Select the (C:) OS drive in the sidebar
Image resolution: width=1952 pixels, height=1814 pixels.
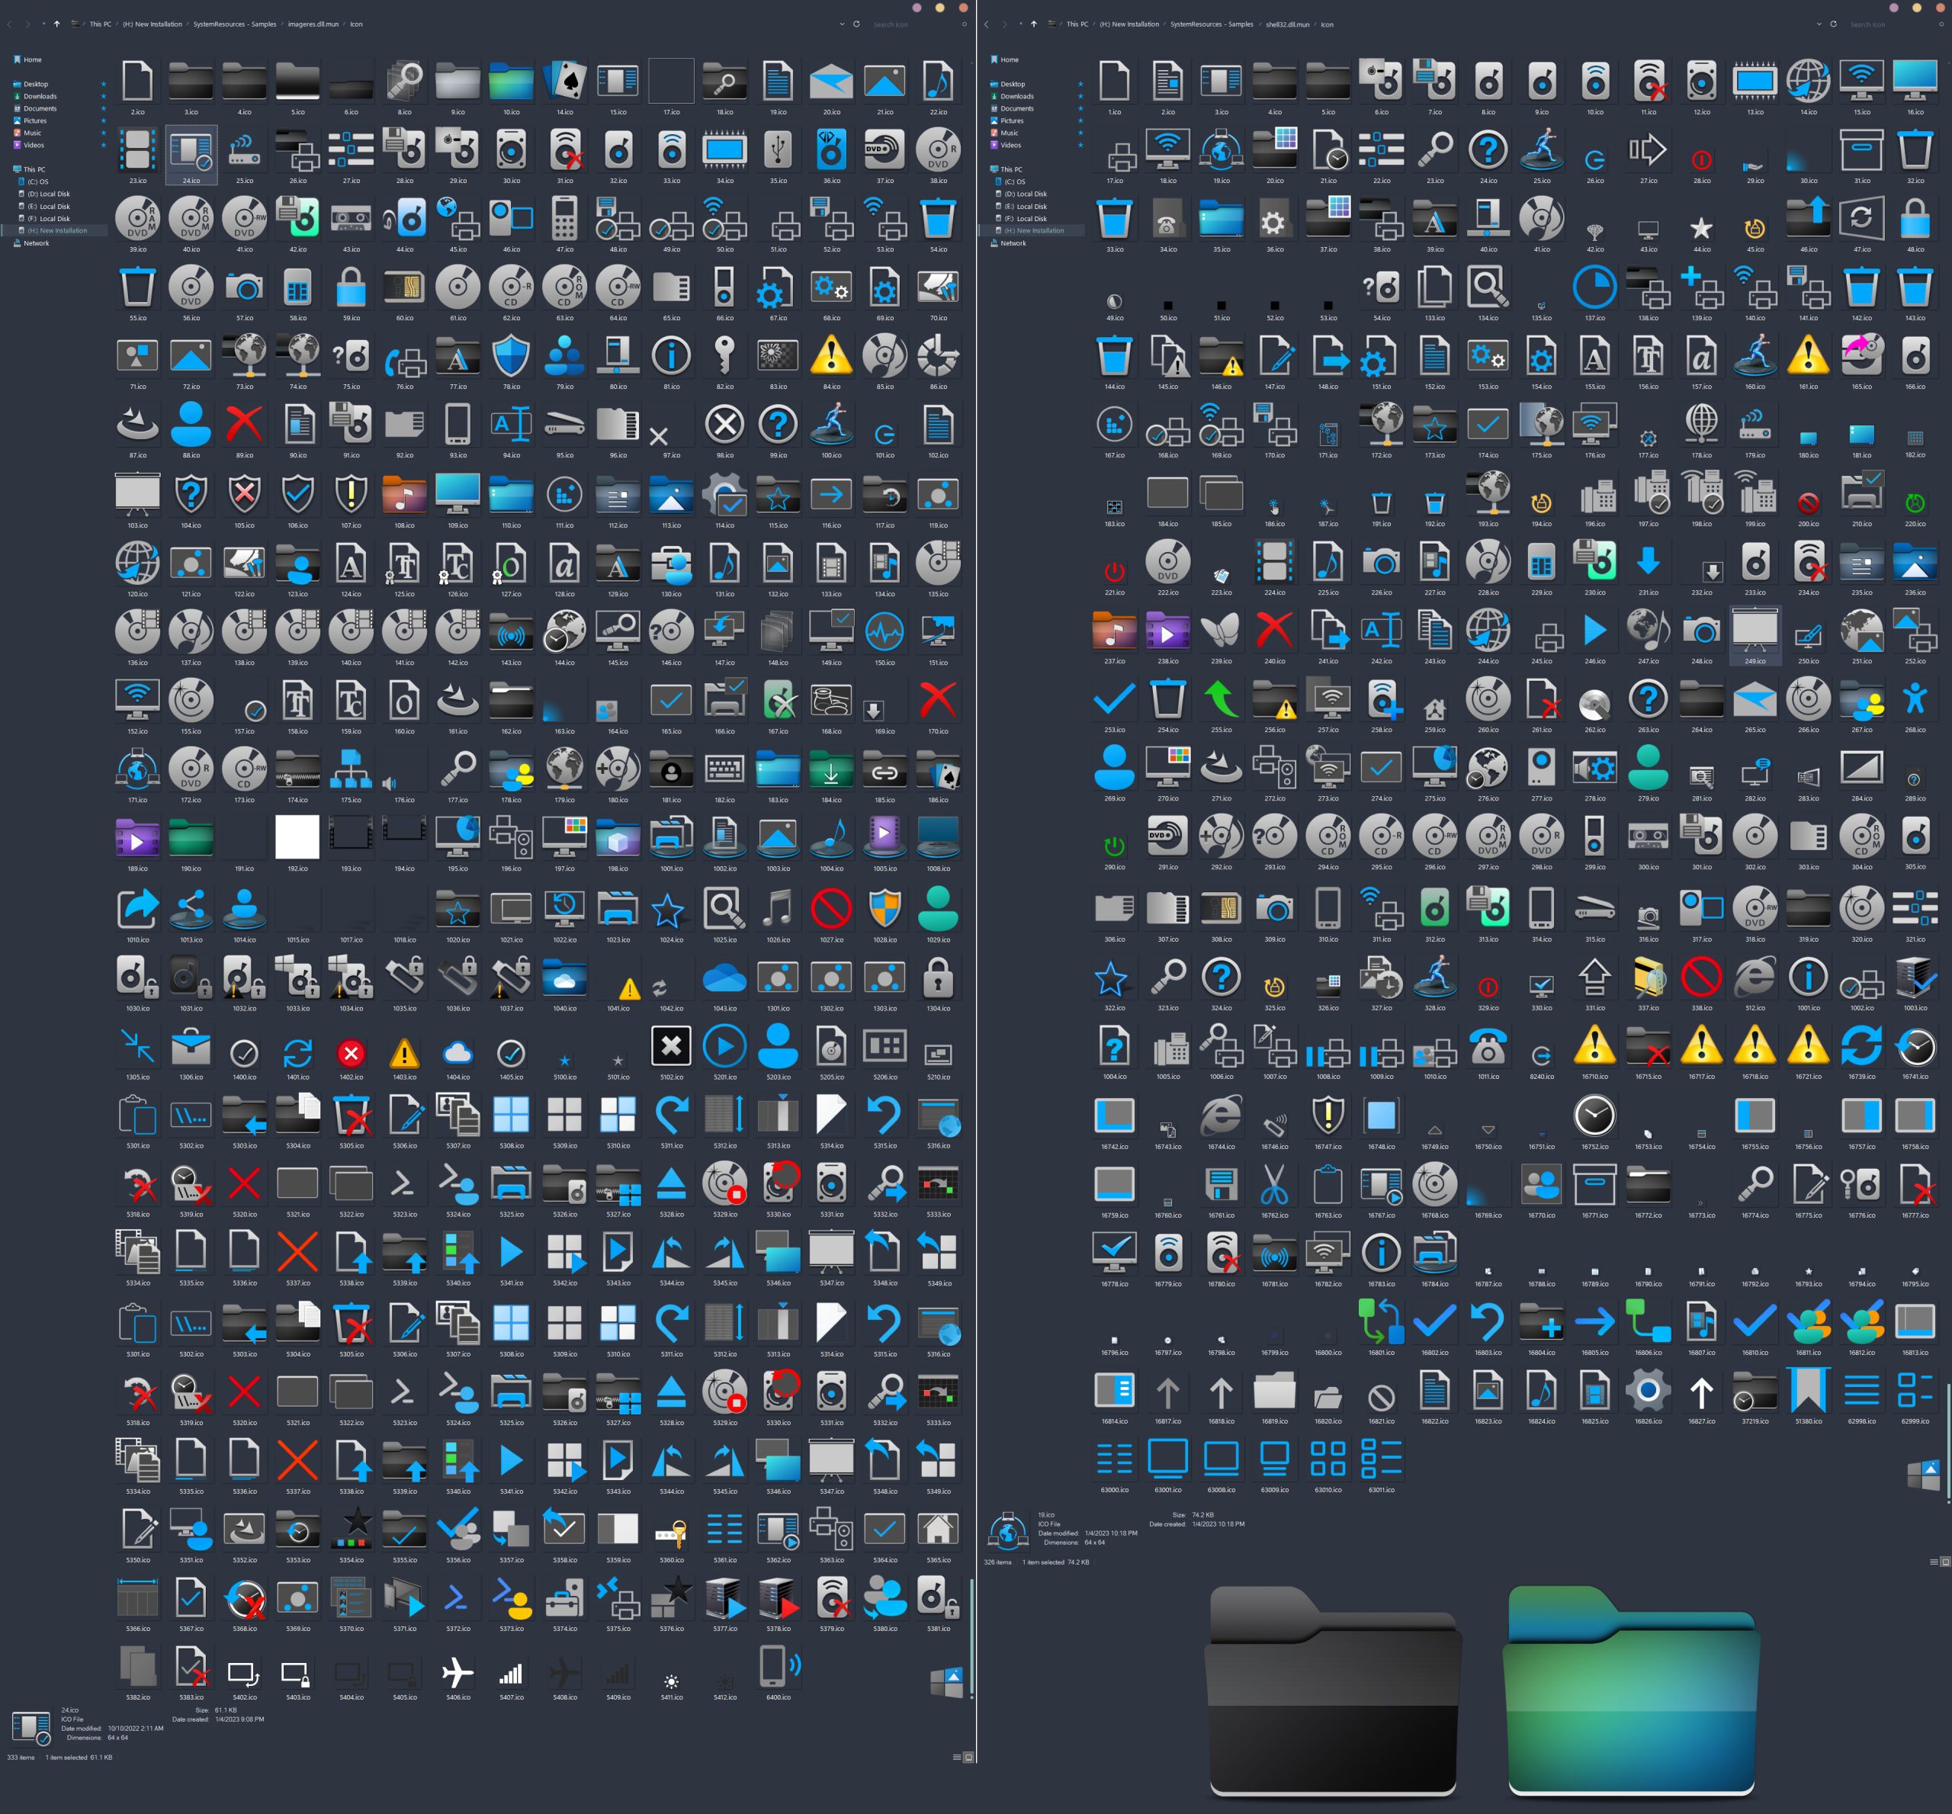pos(39,181)
